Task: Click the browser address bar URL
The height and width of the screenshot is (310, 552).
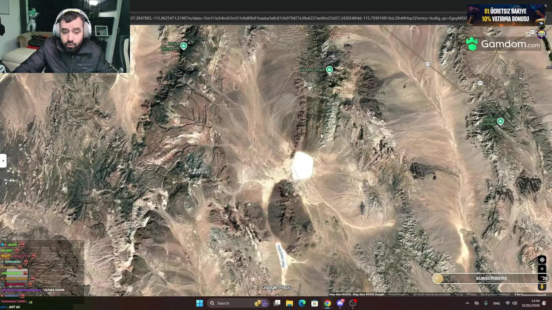Action: coord(298,18)
